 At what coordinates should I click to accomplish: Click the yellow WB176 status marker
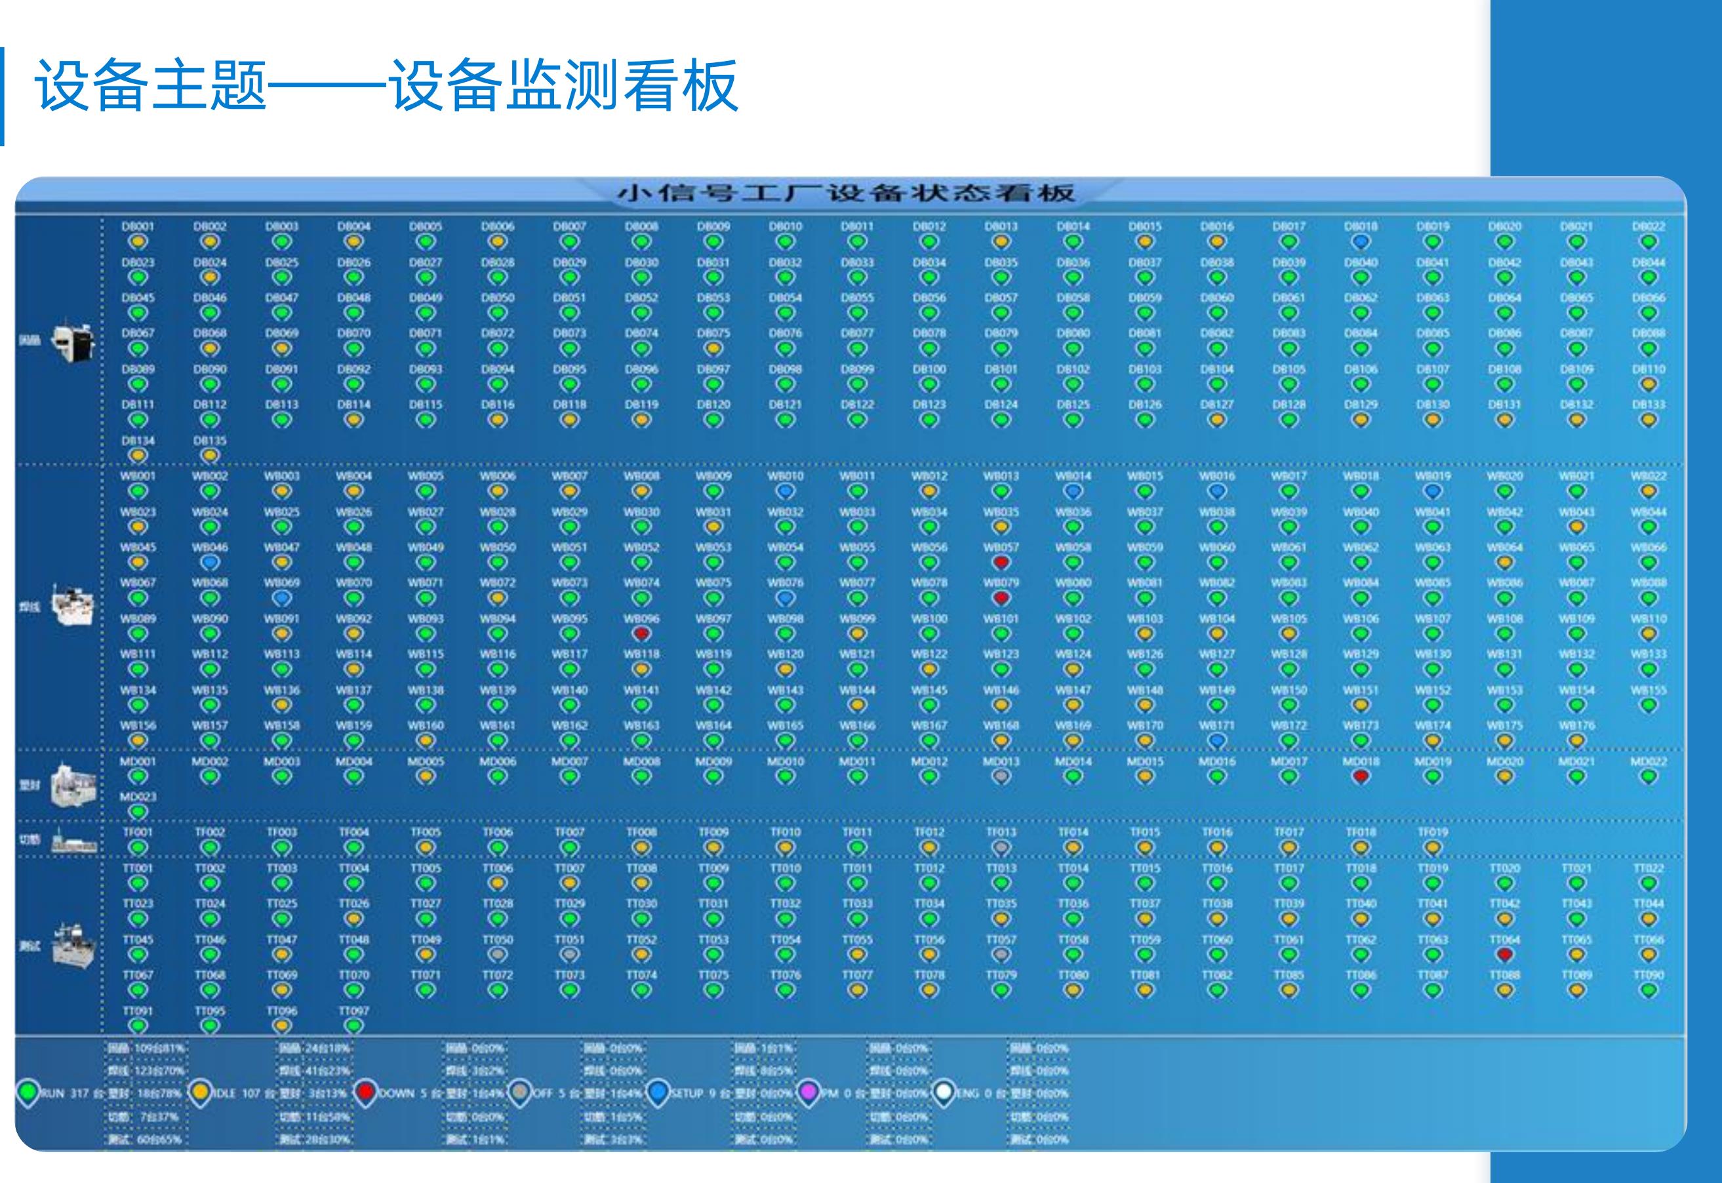coord(1576,740)
